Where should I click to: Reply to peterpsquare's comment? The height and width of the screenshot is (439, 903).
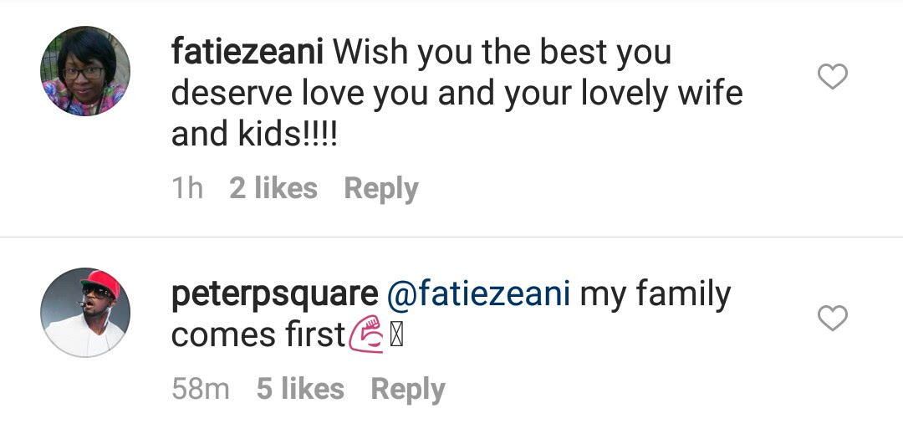pos(408,390)
